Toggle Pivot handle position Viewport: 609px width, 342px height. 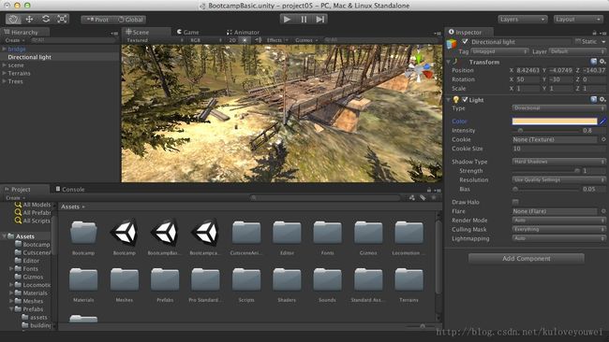[97, 20]
